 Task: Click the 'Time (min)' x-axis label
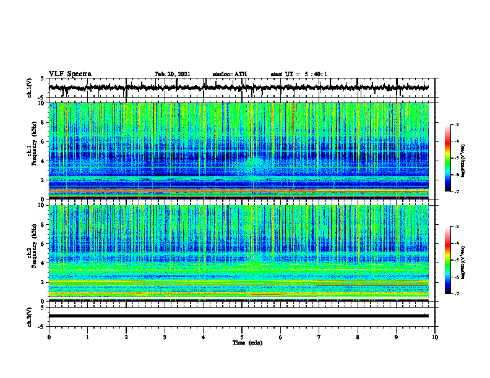coord(247,343)
